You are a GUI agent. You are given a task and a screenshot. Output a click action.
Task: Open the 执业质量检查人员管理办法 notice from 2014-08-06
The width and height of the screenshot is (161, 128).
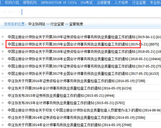(84, 110)
